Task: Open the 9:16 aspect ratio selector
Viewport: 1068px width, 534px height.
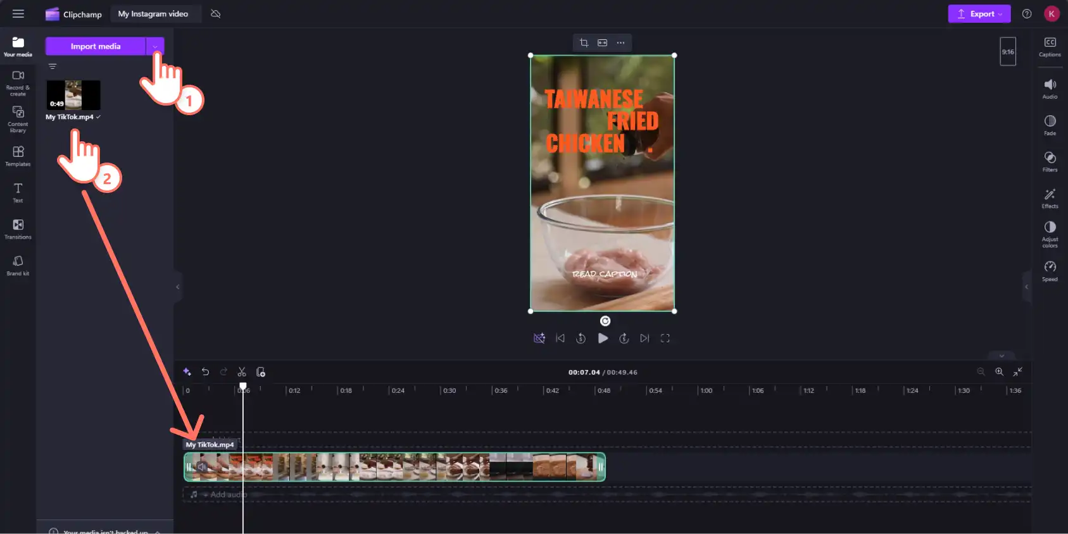Action: 1008,52
